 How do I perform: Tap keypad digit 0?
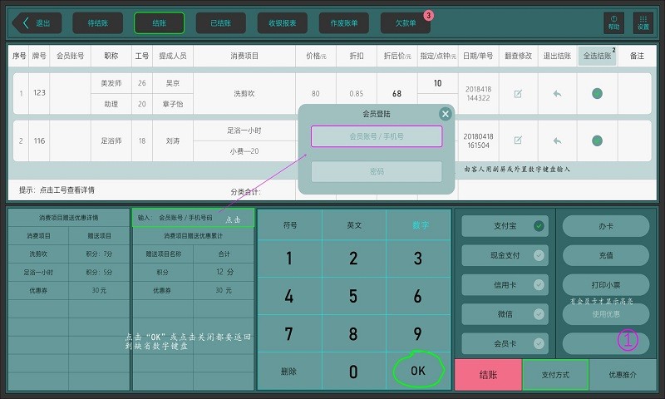click(x=354, y=372)
